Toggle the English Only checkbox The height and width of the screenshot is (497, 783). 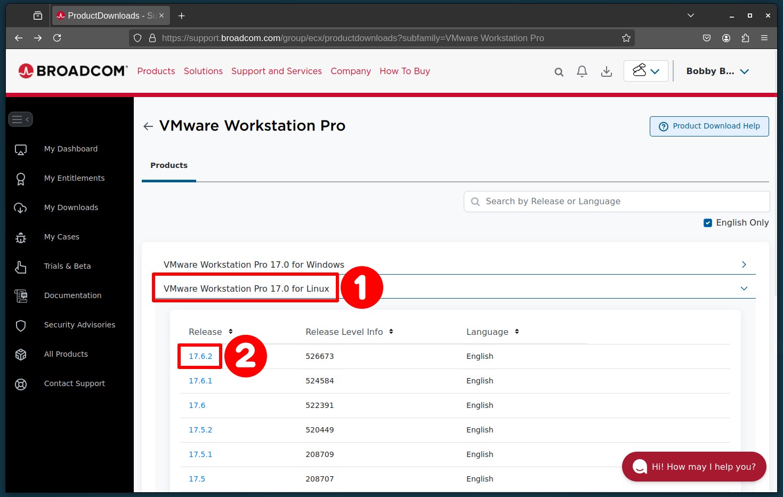(x=708, y=223)
